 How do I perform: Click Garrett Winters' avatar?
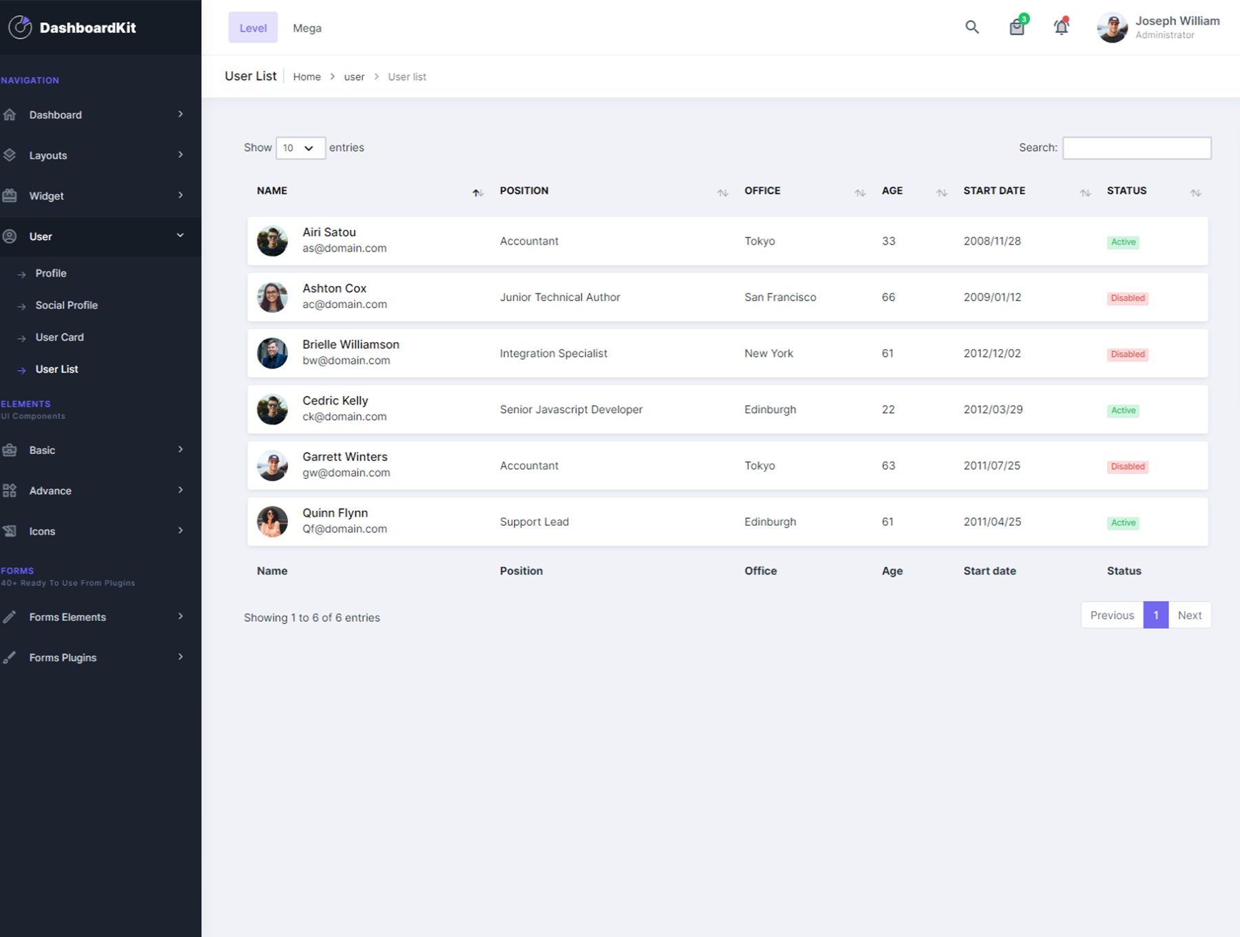pyautogui.click(x=272, y=466)
